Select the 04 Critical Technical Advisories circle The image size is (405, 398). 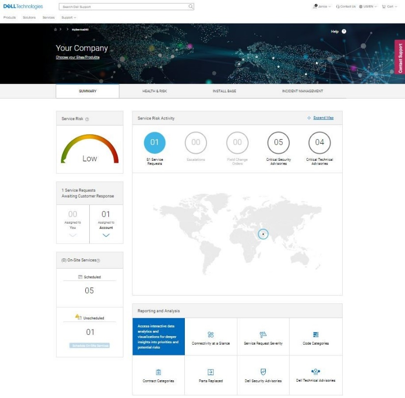320,143
